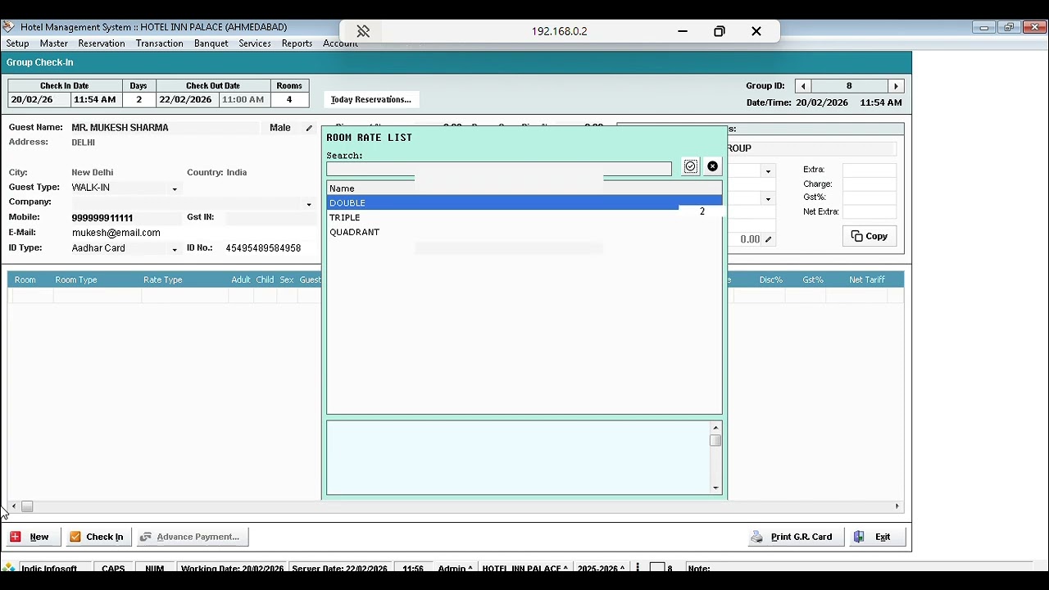
Task: Open the lower dropdown left of Gst% field
Action: click(x=768, y=199)
